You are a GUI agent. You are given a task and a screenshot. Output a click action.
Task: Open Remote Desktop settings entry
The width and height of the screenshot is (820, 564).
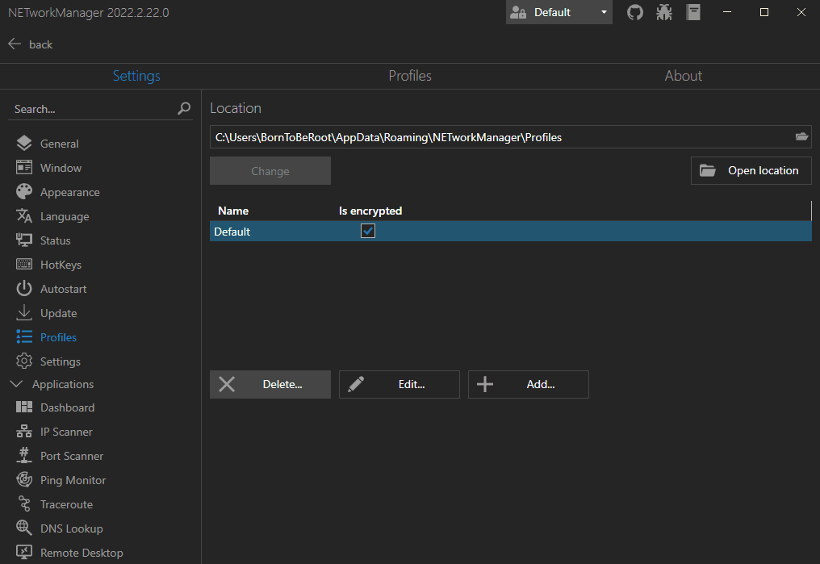82,552
